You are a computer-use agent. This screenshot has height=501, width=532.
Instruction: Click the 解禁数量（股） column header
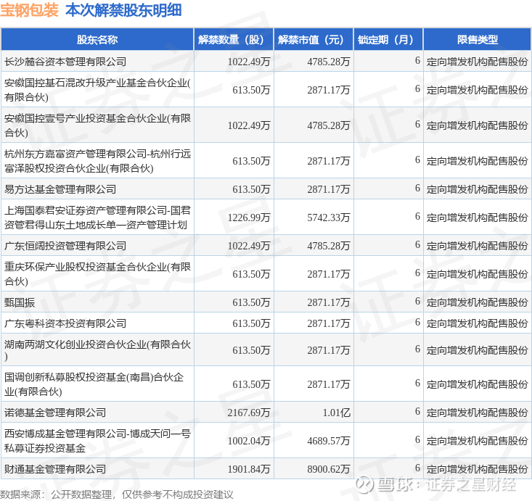234,40
